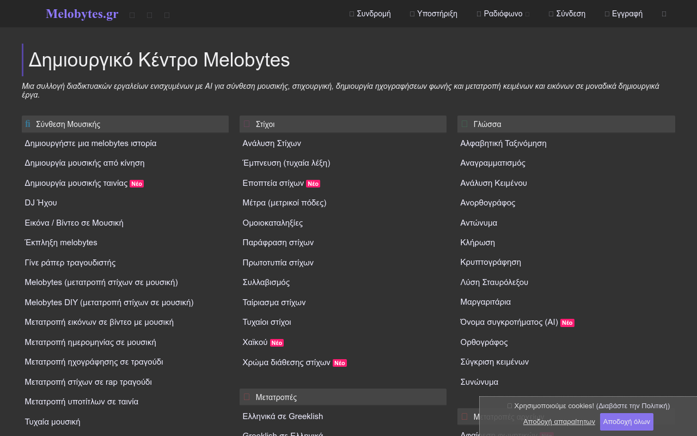This screenshot has height=436, width=697.
Task: Open Melobytes DIY lyrics-to-music tool
Action: [109, 302]
